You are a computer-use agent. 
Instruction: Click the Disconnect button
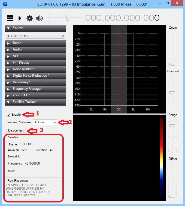coord(16,130)
